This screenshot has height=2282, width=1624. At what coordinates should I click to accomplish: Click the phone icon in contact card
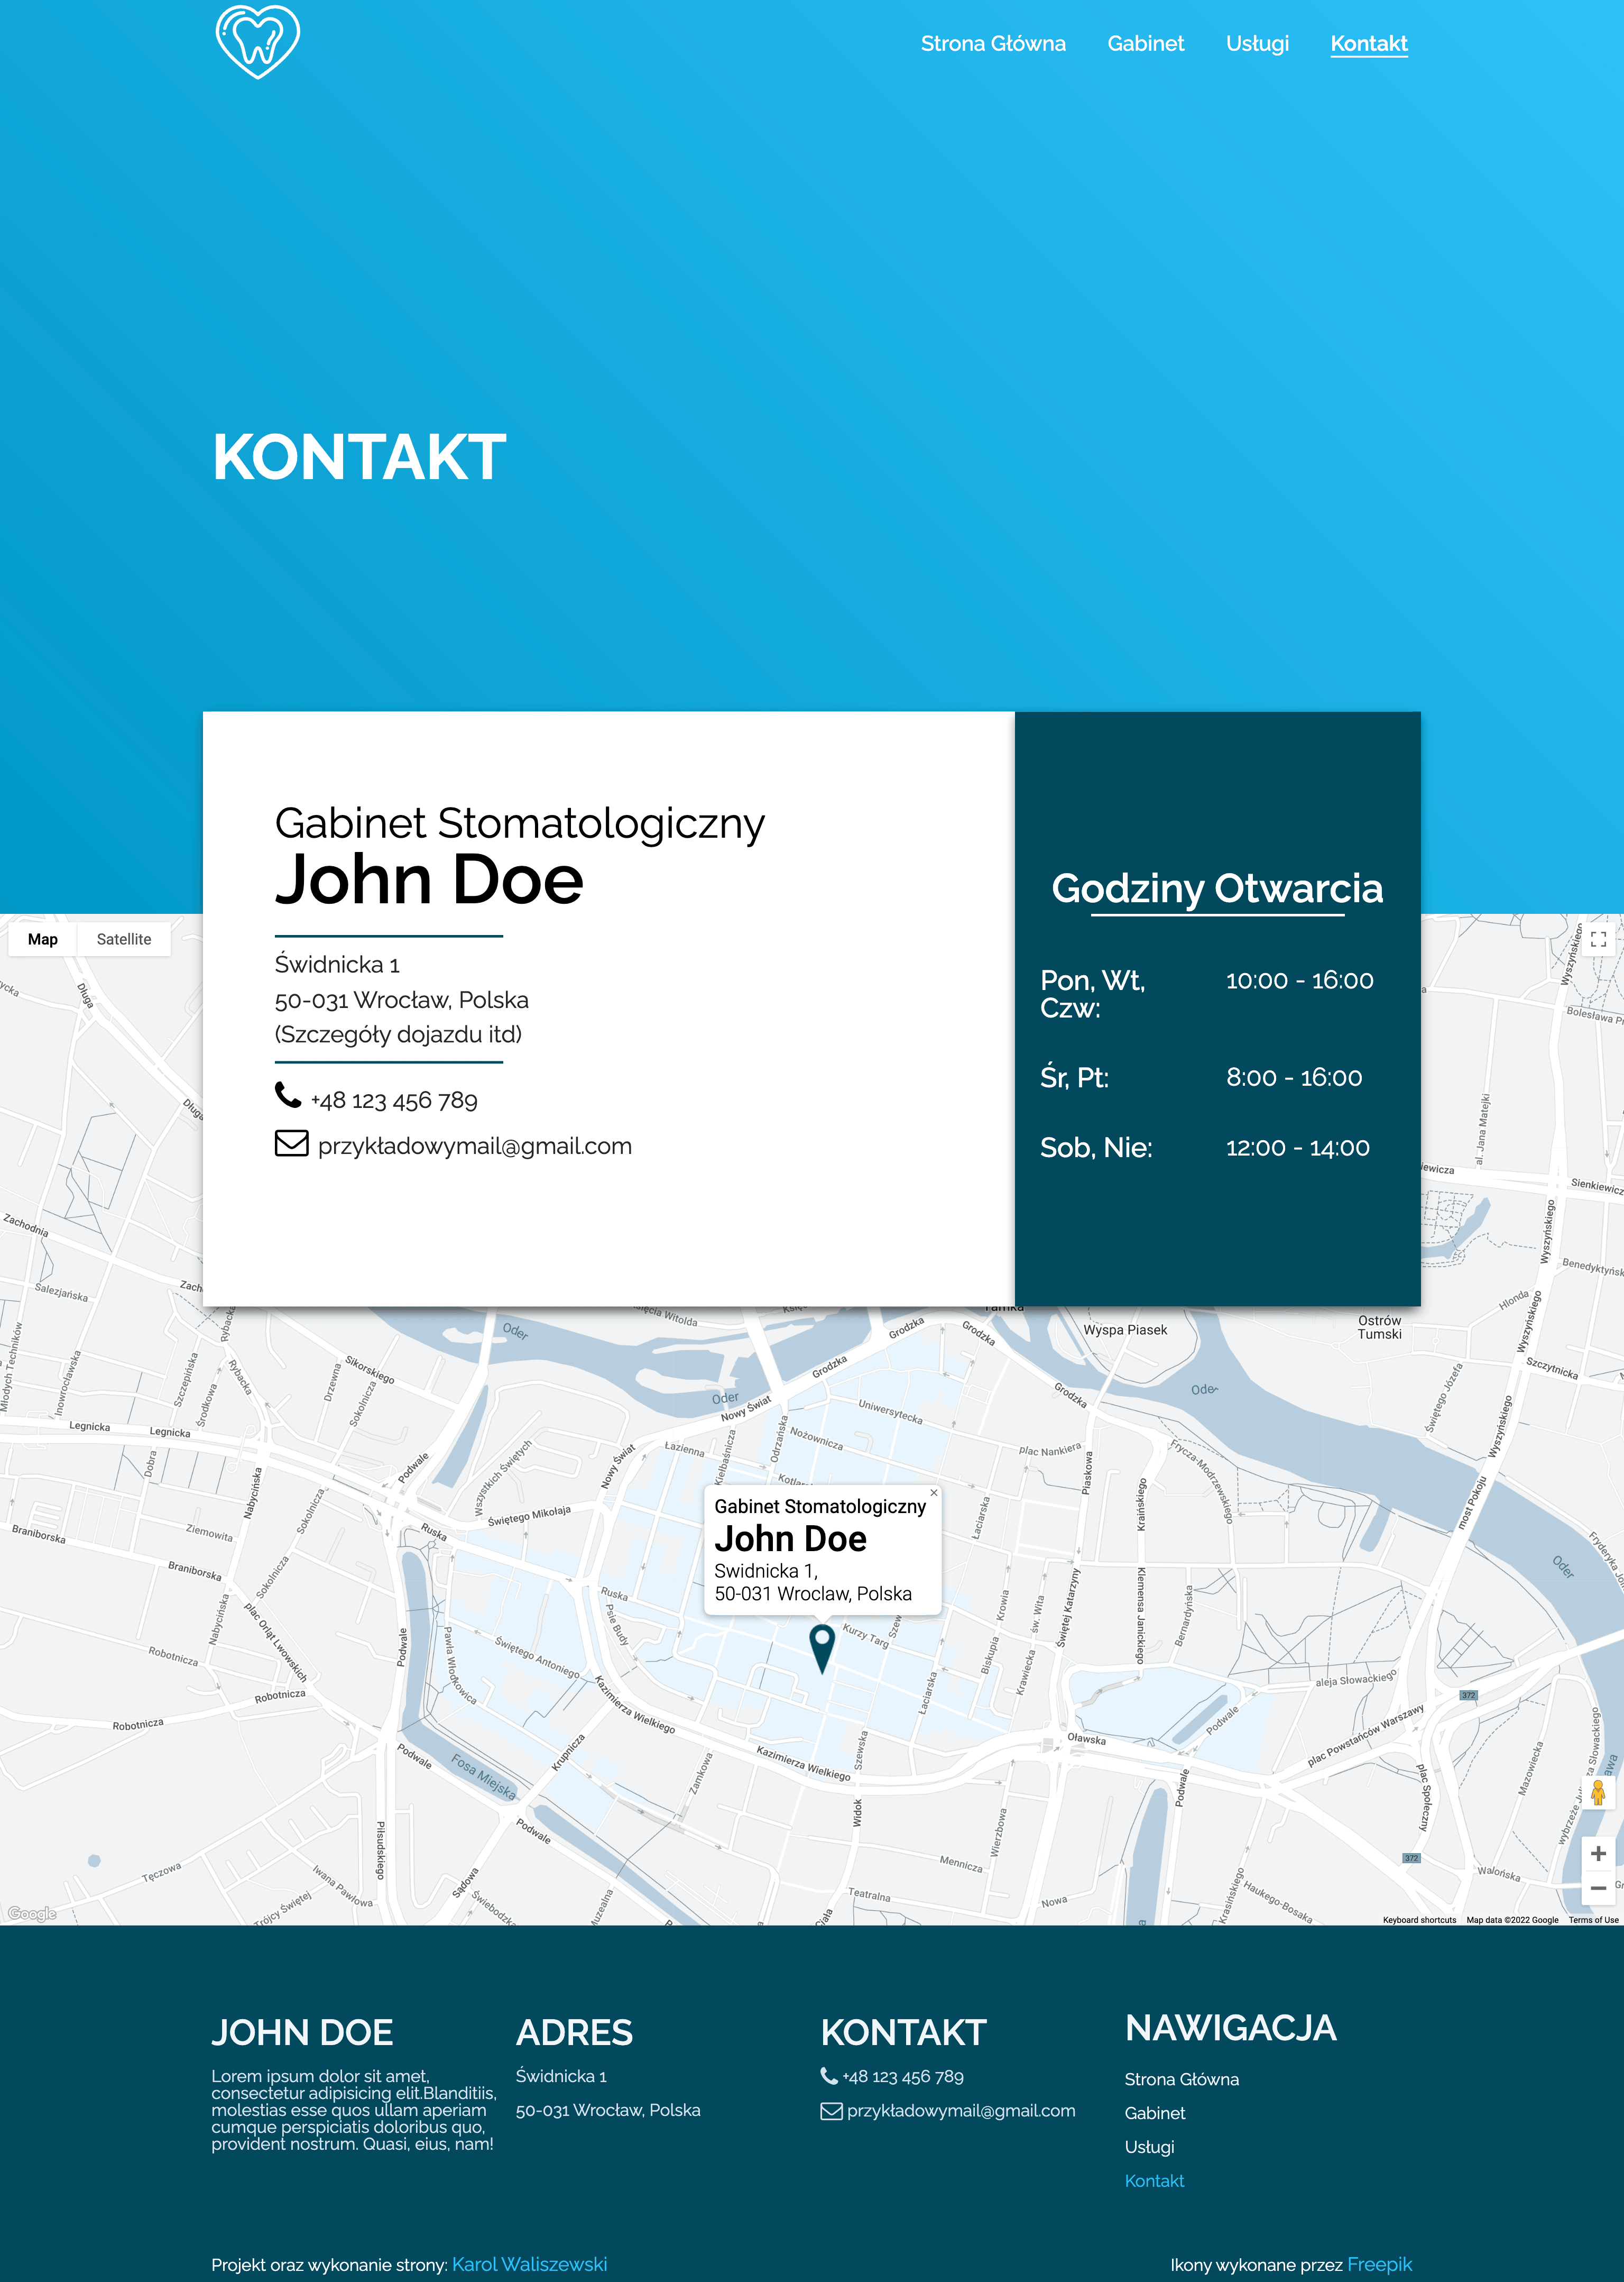pos(288,1095)
